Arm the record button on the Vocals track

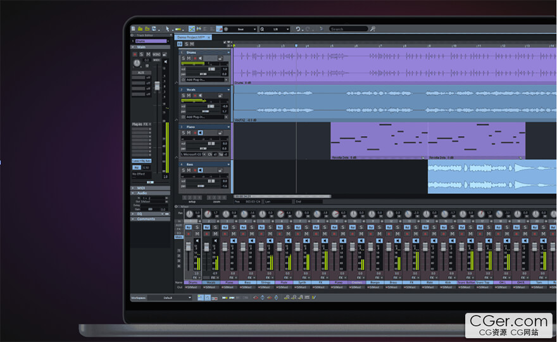(195, 96)
